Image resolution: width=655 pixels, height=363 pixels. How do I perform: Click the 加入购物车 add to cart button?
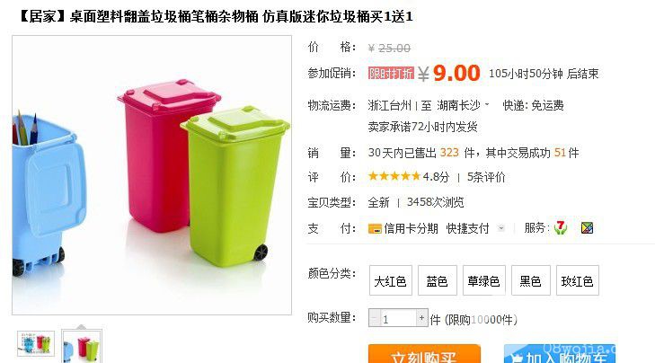pos(560,354)
